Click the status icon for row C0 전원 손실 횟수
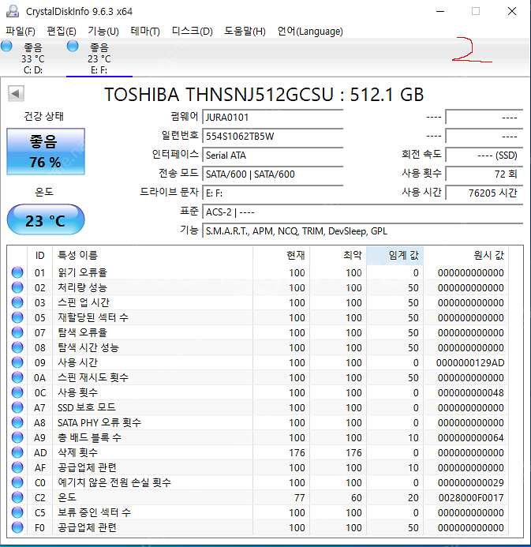This screenshot has height=547, width=531. pos(17,482)
